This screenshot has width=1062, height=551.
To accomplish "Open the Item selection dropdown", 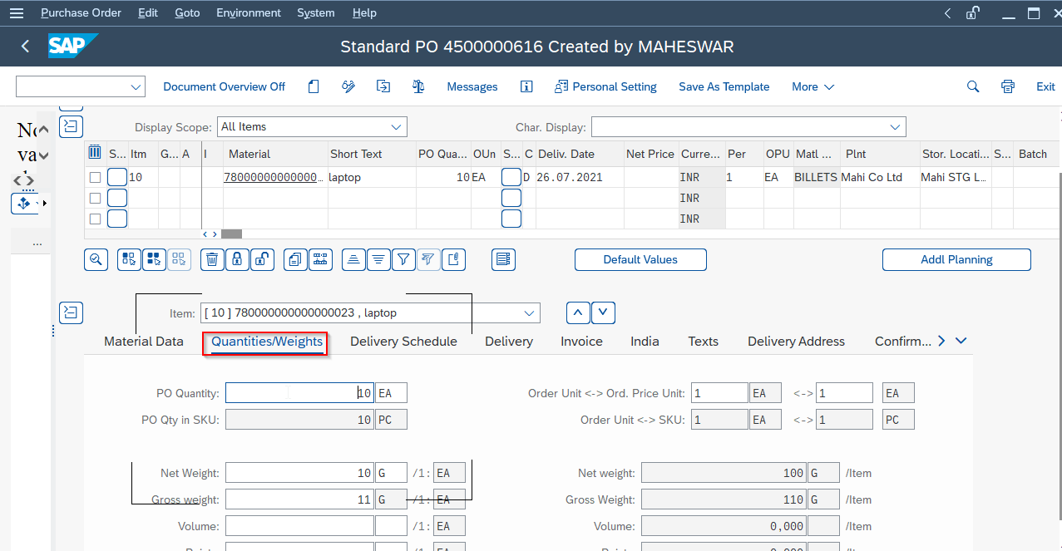I will click(x=530, y=313).
